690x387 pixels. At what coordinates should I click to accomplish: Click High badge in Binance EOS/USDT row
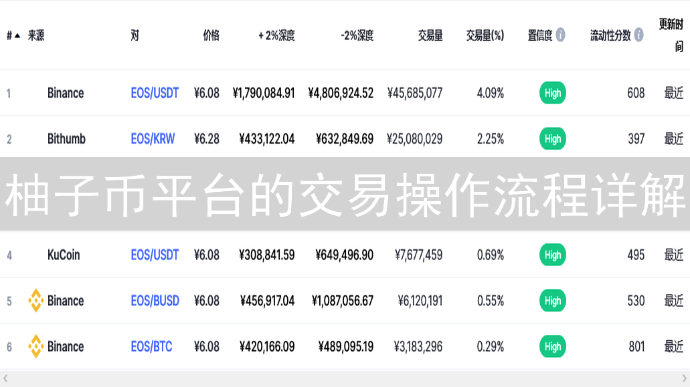point(553,93)
